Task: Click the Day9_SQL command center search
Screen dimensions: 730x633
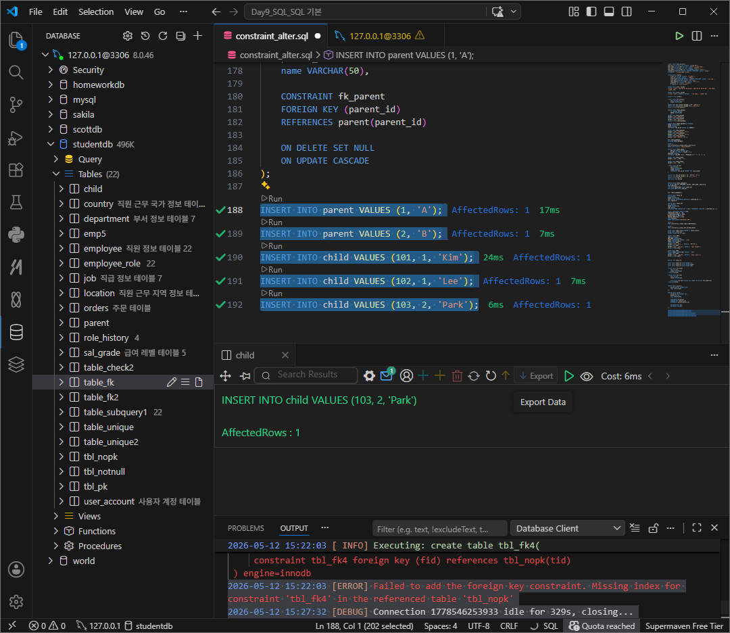Action: coord(366,11)
